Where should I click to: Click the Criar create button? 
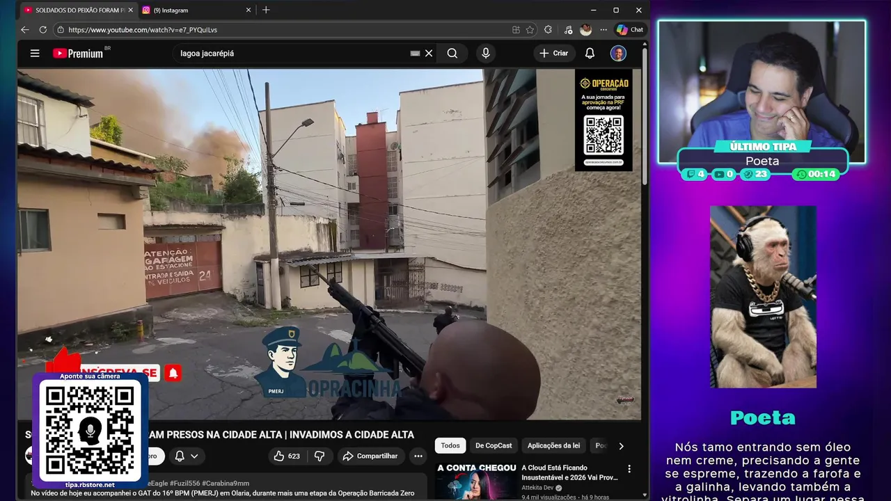[x=555, y=53]
